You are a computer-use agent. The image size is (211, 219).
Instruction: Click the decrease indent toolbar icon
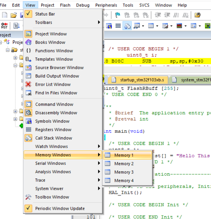pos(167,15)
